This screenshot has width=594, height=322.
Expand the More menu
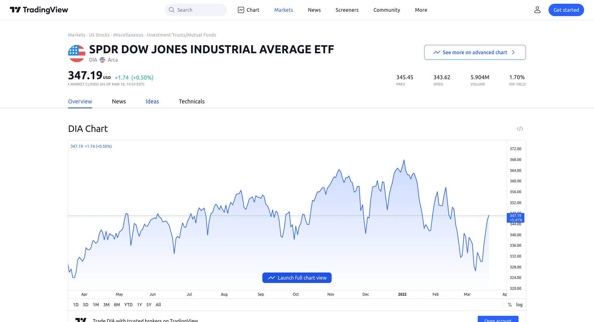tap(421, 10)
